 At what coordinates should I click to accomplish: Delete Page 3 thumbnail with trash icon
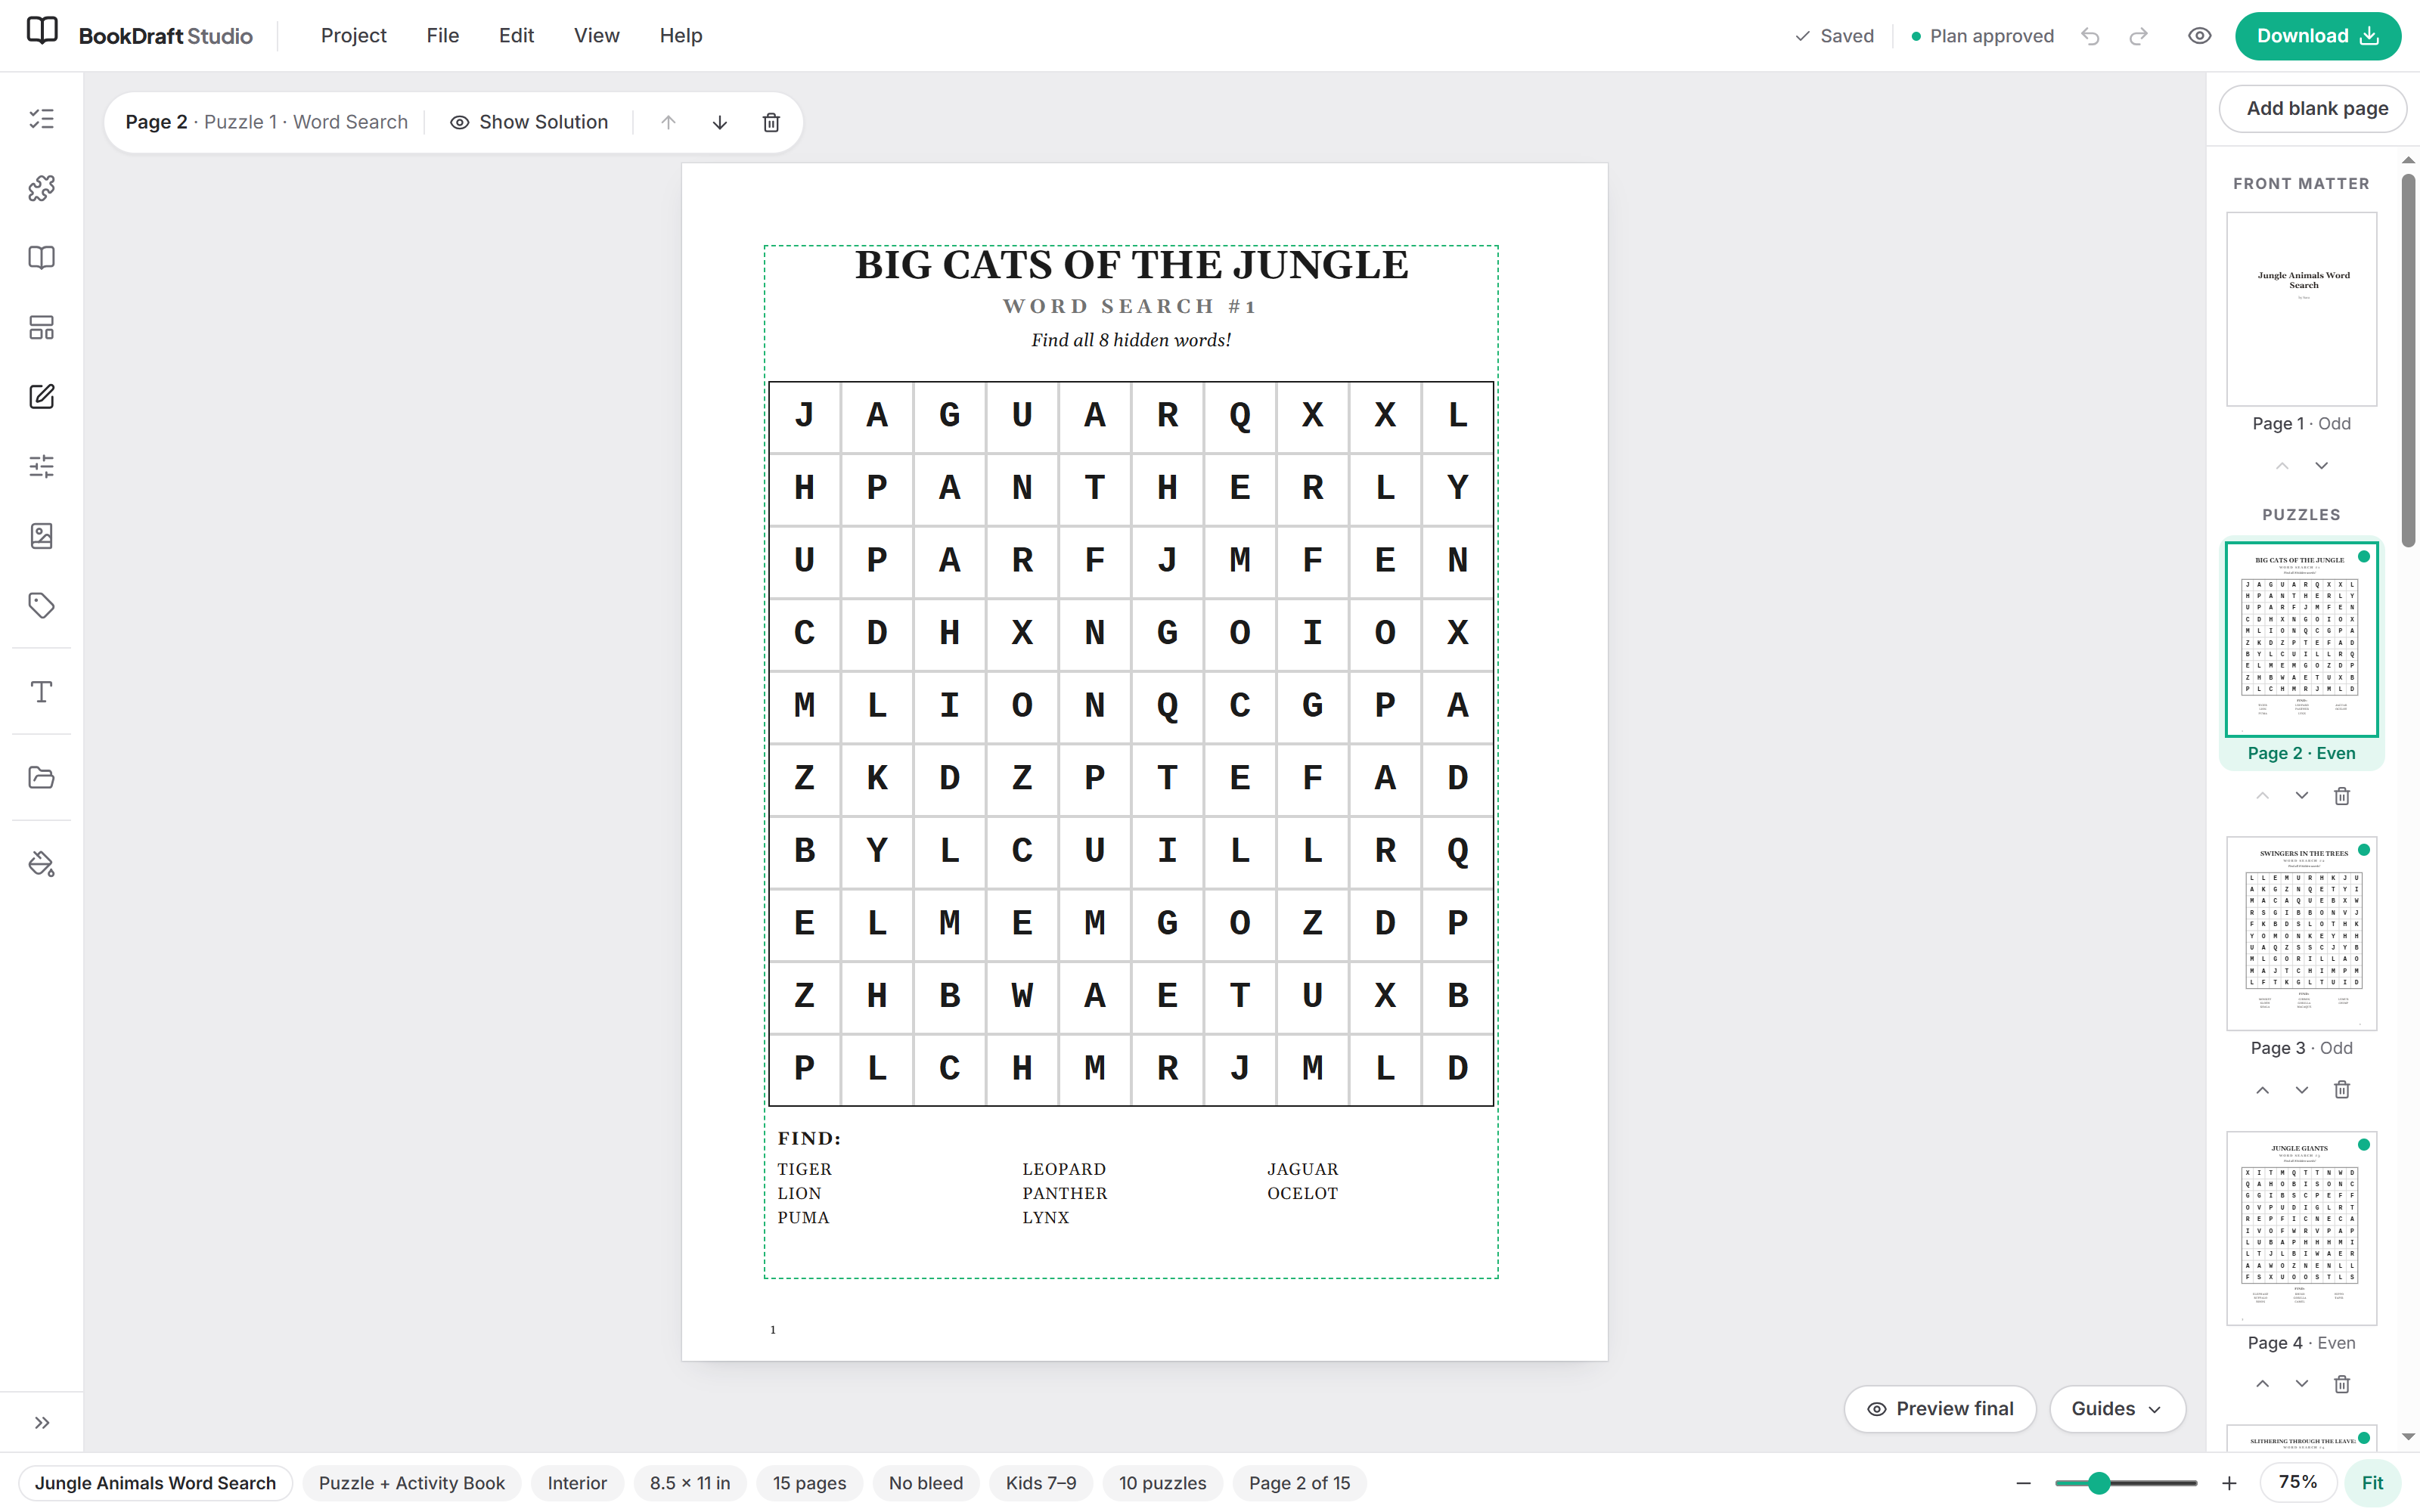pos(2342,1090)
